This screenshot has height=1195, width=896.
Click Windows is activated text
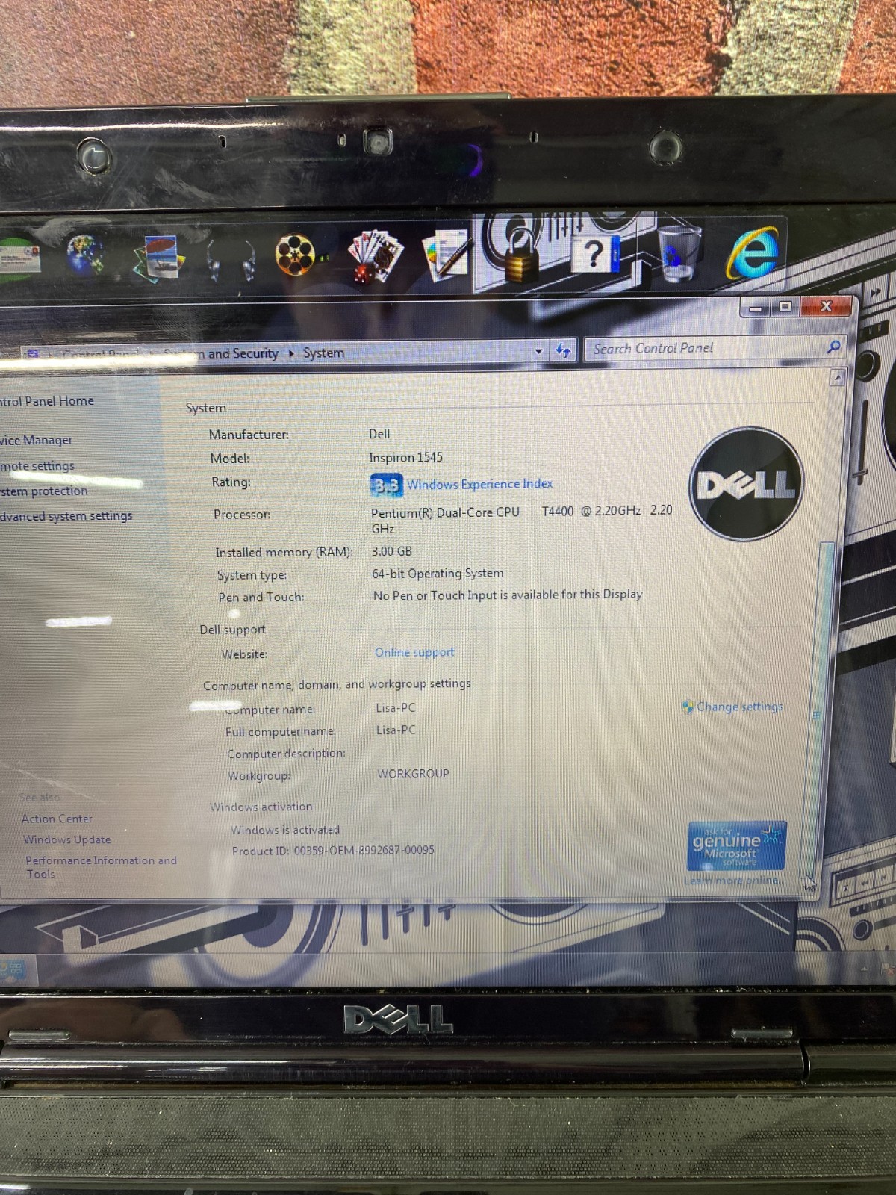click(285, 830)
